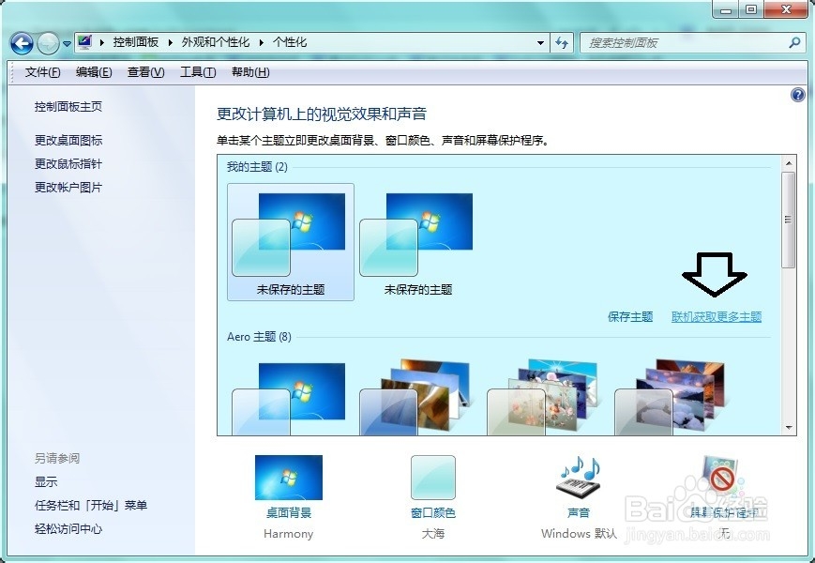Open the 声音 Windows 默认 settings
This screenshot has height=563, width=815.
576,480
